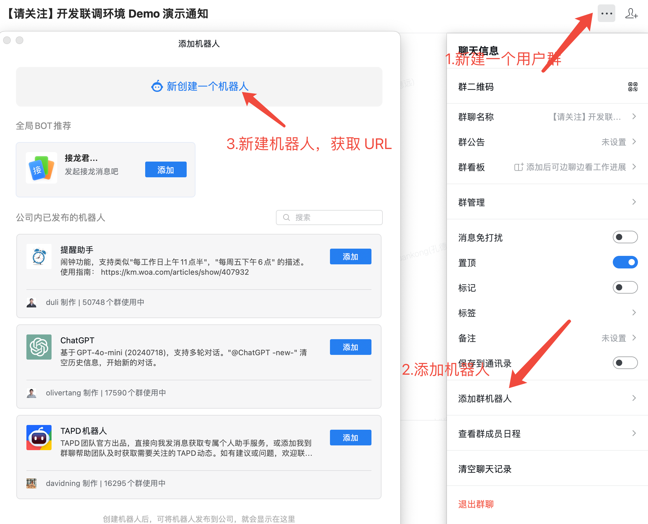This screenshot has height=524, width=648.
Task: Expand the 标签 row chevron
Action: point(634,312)
